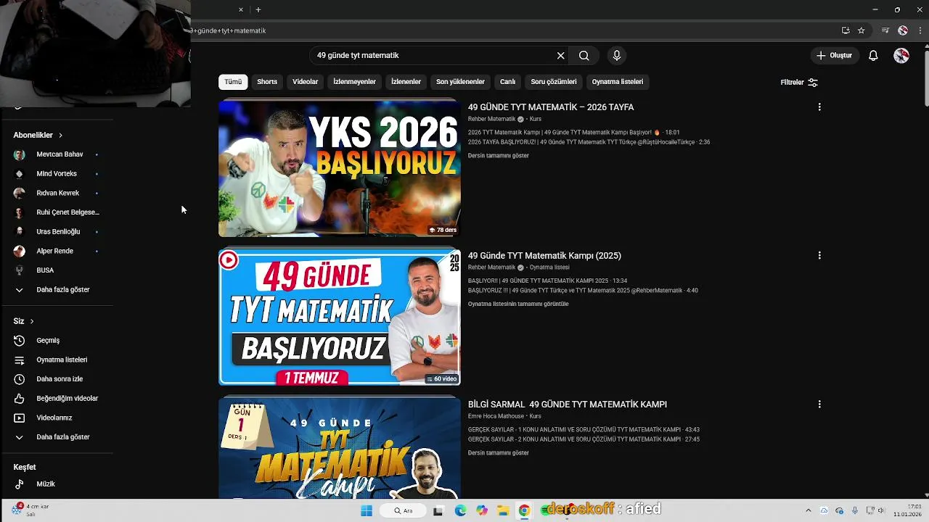Open Uras Benlioğlu subscription channel
929x522 pixels.
57,232
